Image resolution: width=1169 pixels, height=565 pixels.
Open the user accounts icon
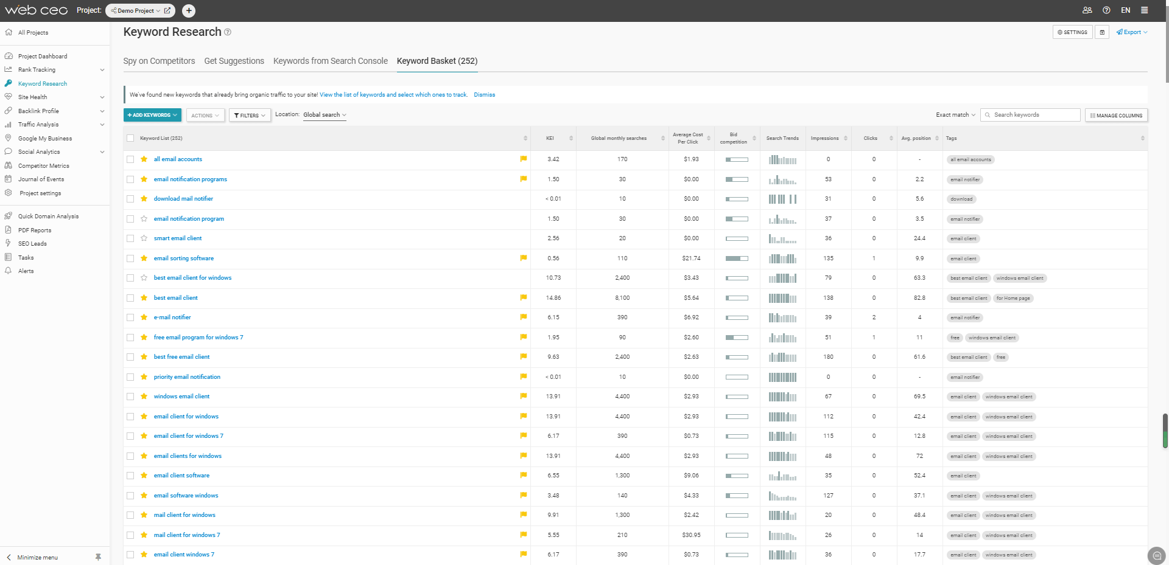tap(1087, 10)
